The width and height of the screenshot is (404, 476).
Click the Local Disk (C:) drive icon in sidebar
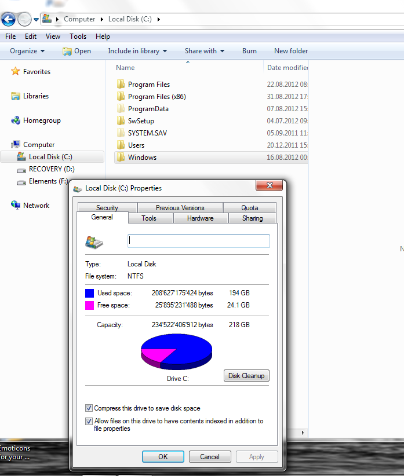(21, 157)
